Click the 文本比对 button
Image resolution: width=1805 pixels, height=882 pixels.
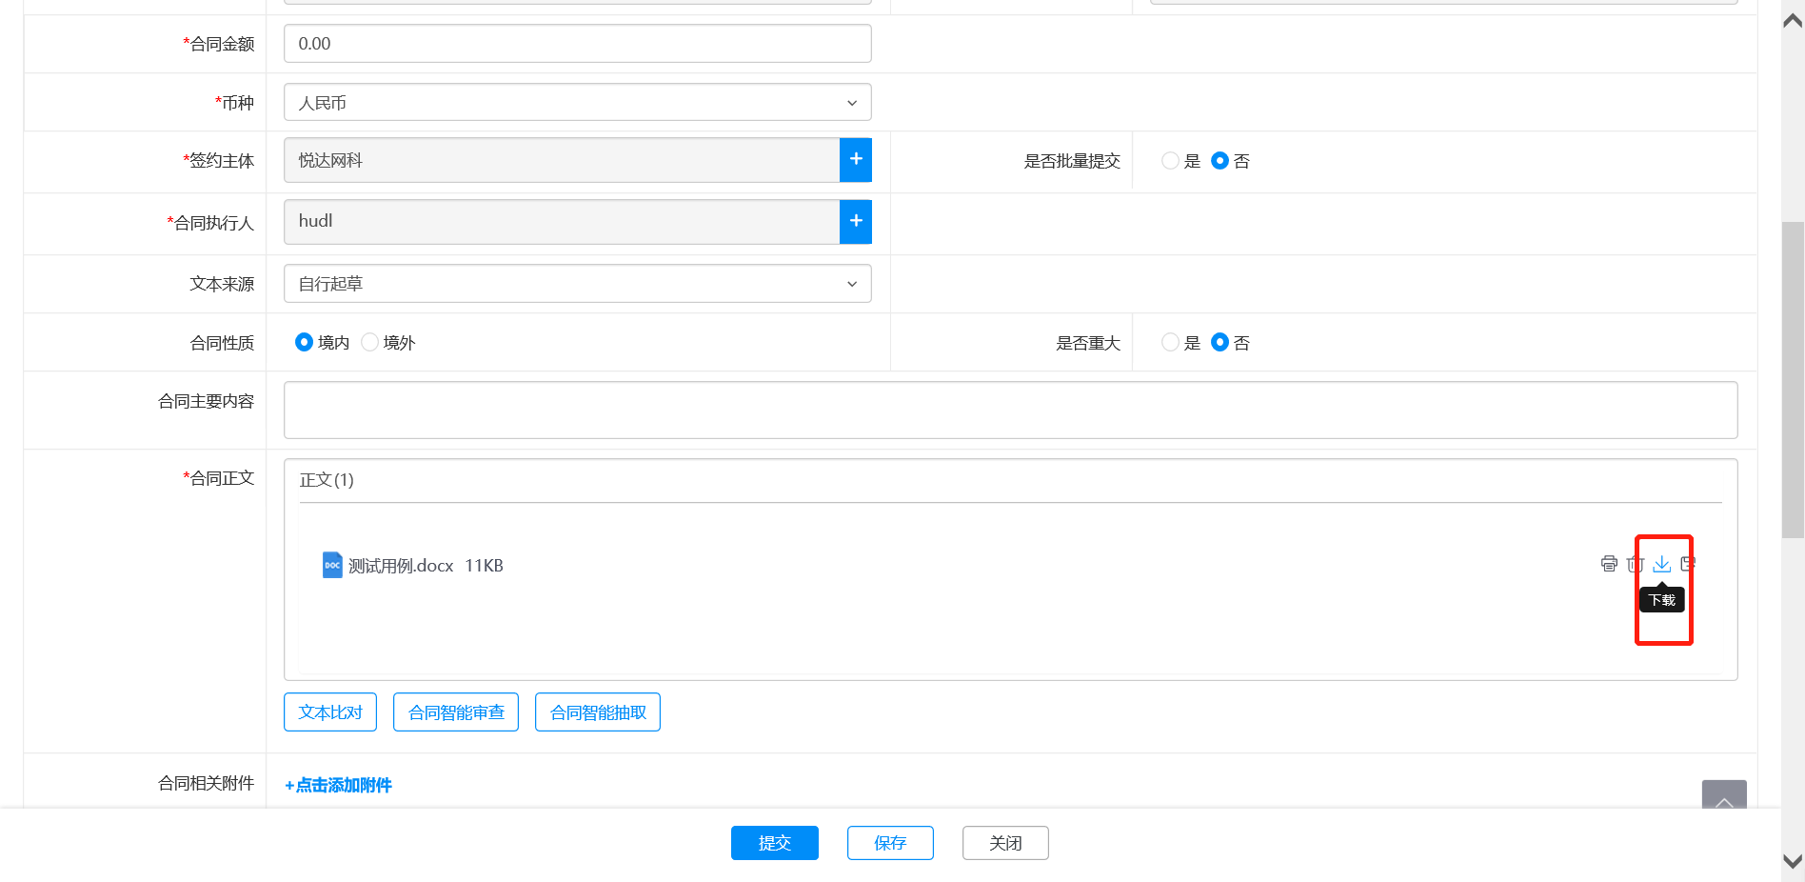pos(330,712)
